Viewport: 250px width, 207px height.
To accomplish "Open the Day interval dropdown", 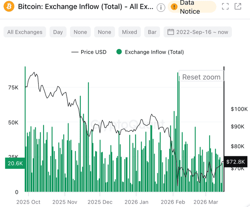I will pos(58,32).
